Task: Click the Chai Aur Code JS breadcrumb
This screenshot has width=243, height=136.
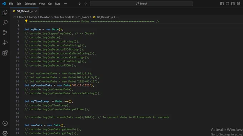Action: click(64, 17)
